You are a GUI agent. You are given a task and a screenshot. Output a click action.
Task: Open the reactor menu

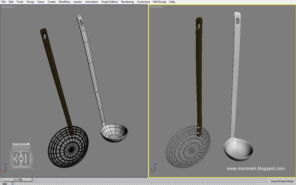78,2
